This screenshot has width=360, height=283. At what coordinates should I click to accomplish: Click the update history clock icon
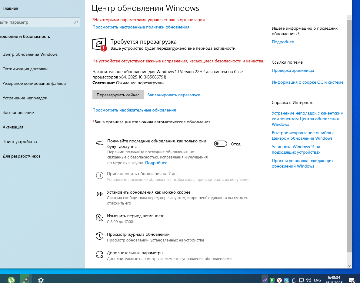tap(99, 236)
